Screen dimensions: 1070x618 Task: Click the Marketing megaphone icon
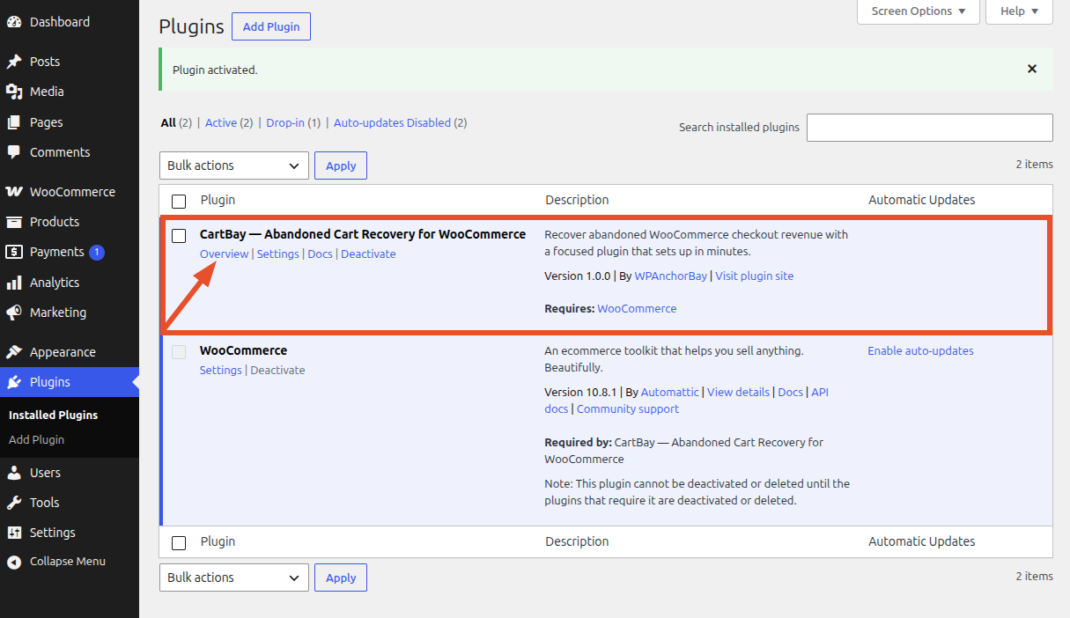(x=14, y=313)
